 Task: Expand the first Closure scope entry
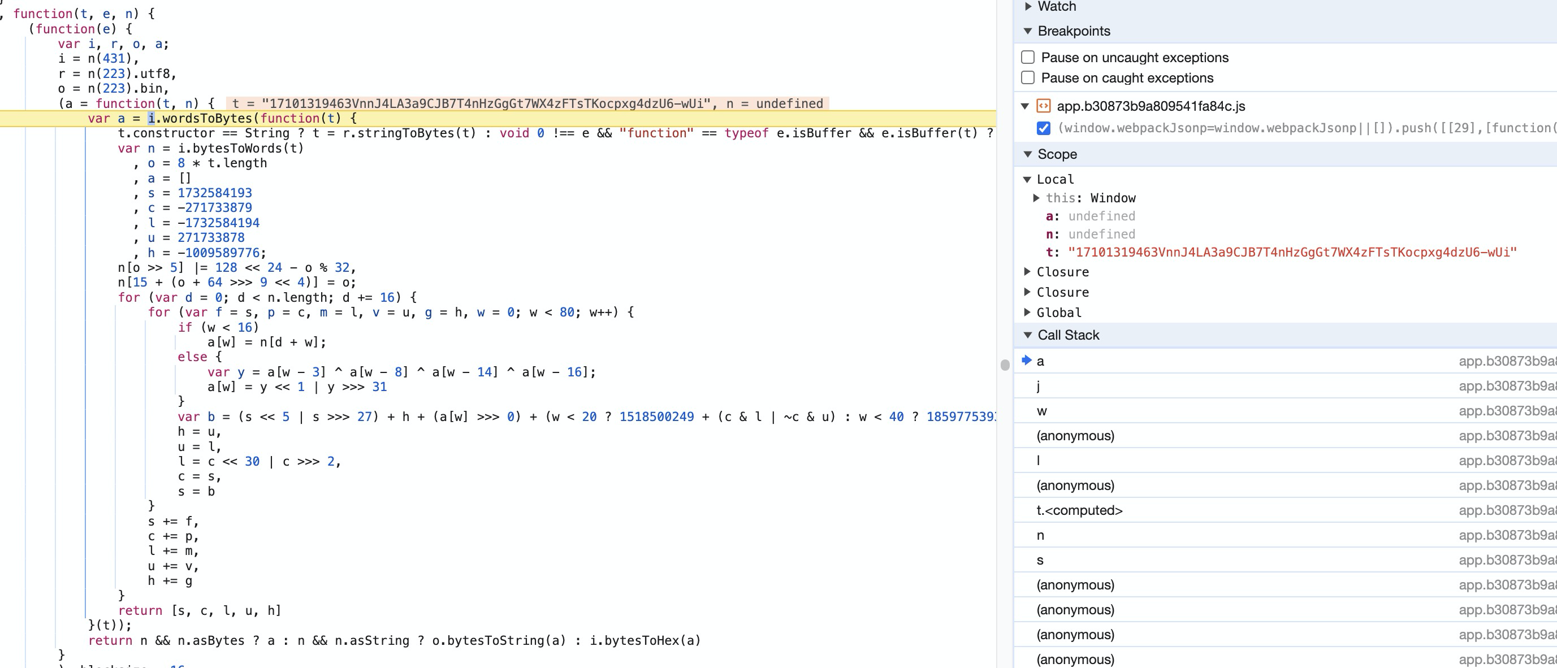point(1027,272)
